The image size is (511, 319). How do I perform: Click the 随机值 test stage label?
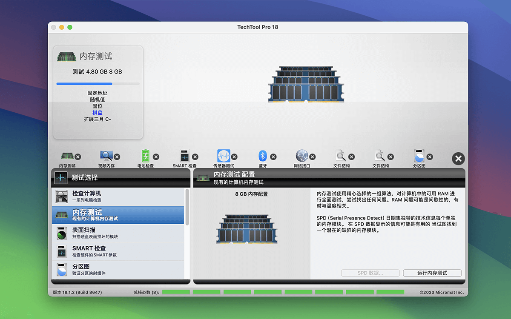pyautogui.click(x=98, y=100)
